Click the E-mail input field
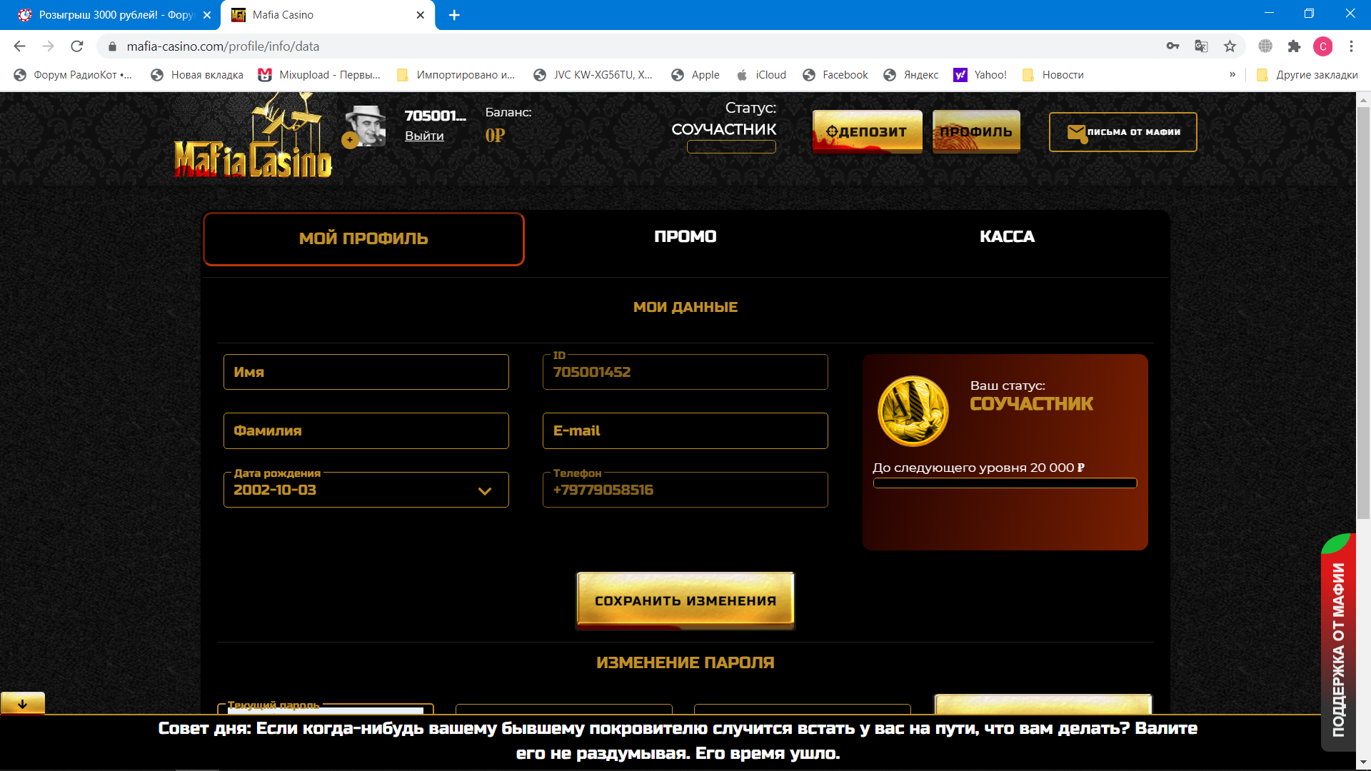Image resolution: width=1371 pixels, height=771 pixels. point(685,430)
